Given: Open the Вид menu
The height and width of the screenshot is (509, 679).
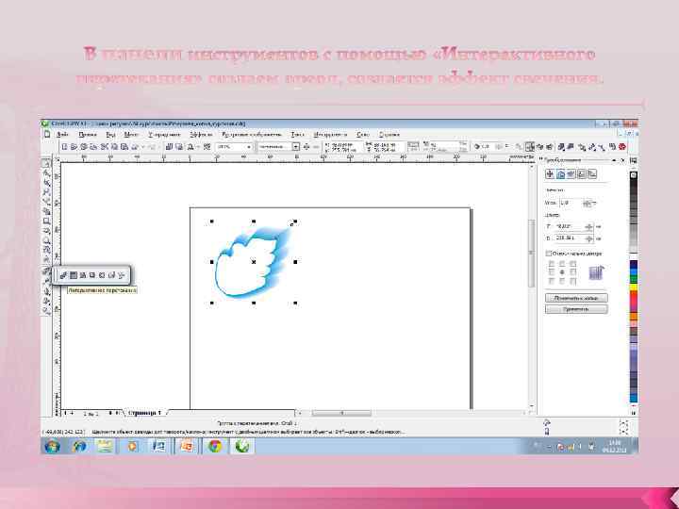Looking at the screenshot, I should 110,135.
